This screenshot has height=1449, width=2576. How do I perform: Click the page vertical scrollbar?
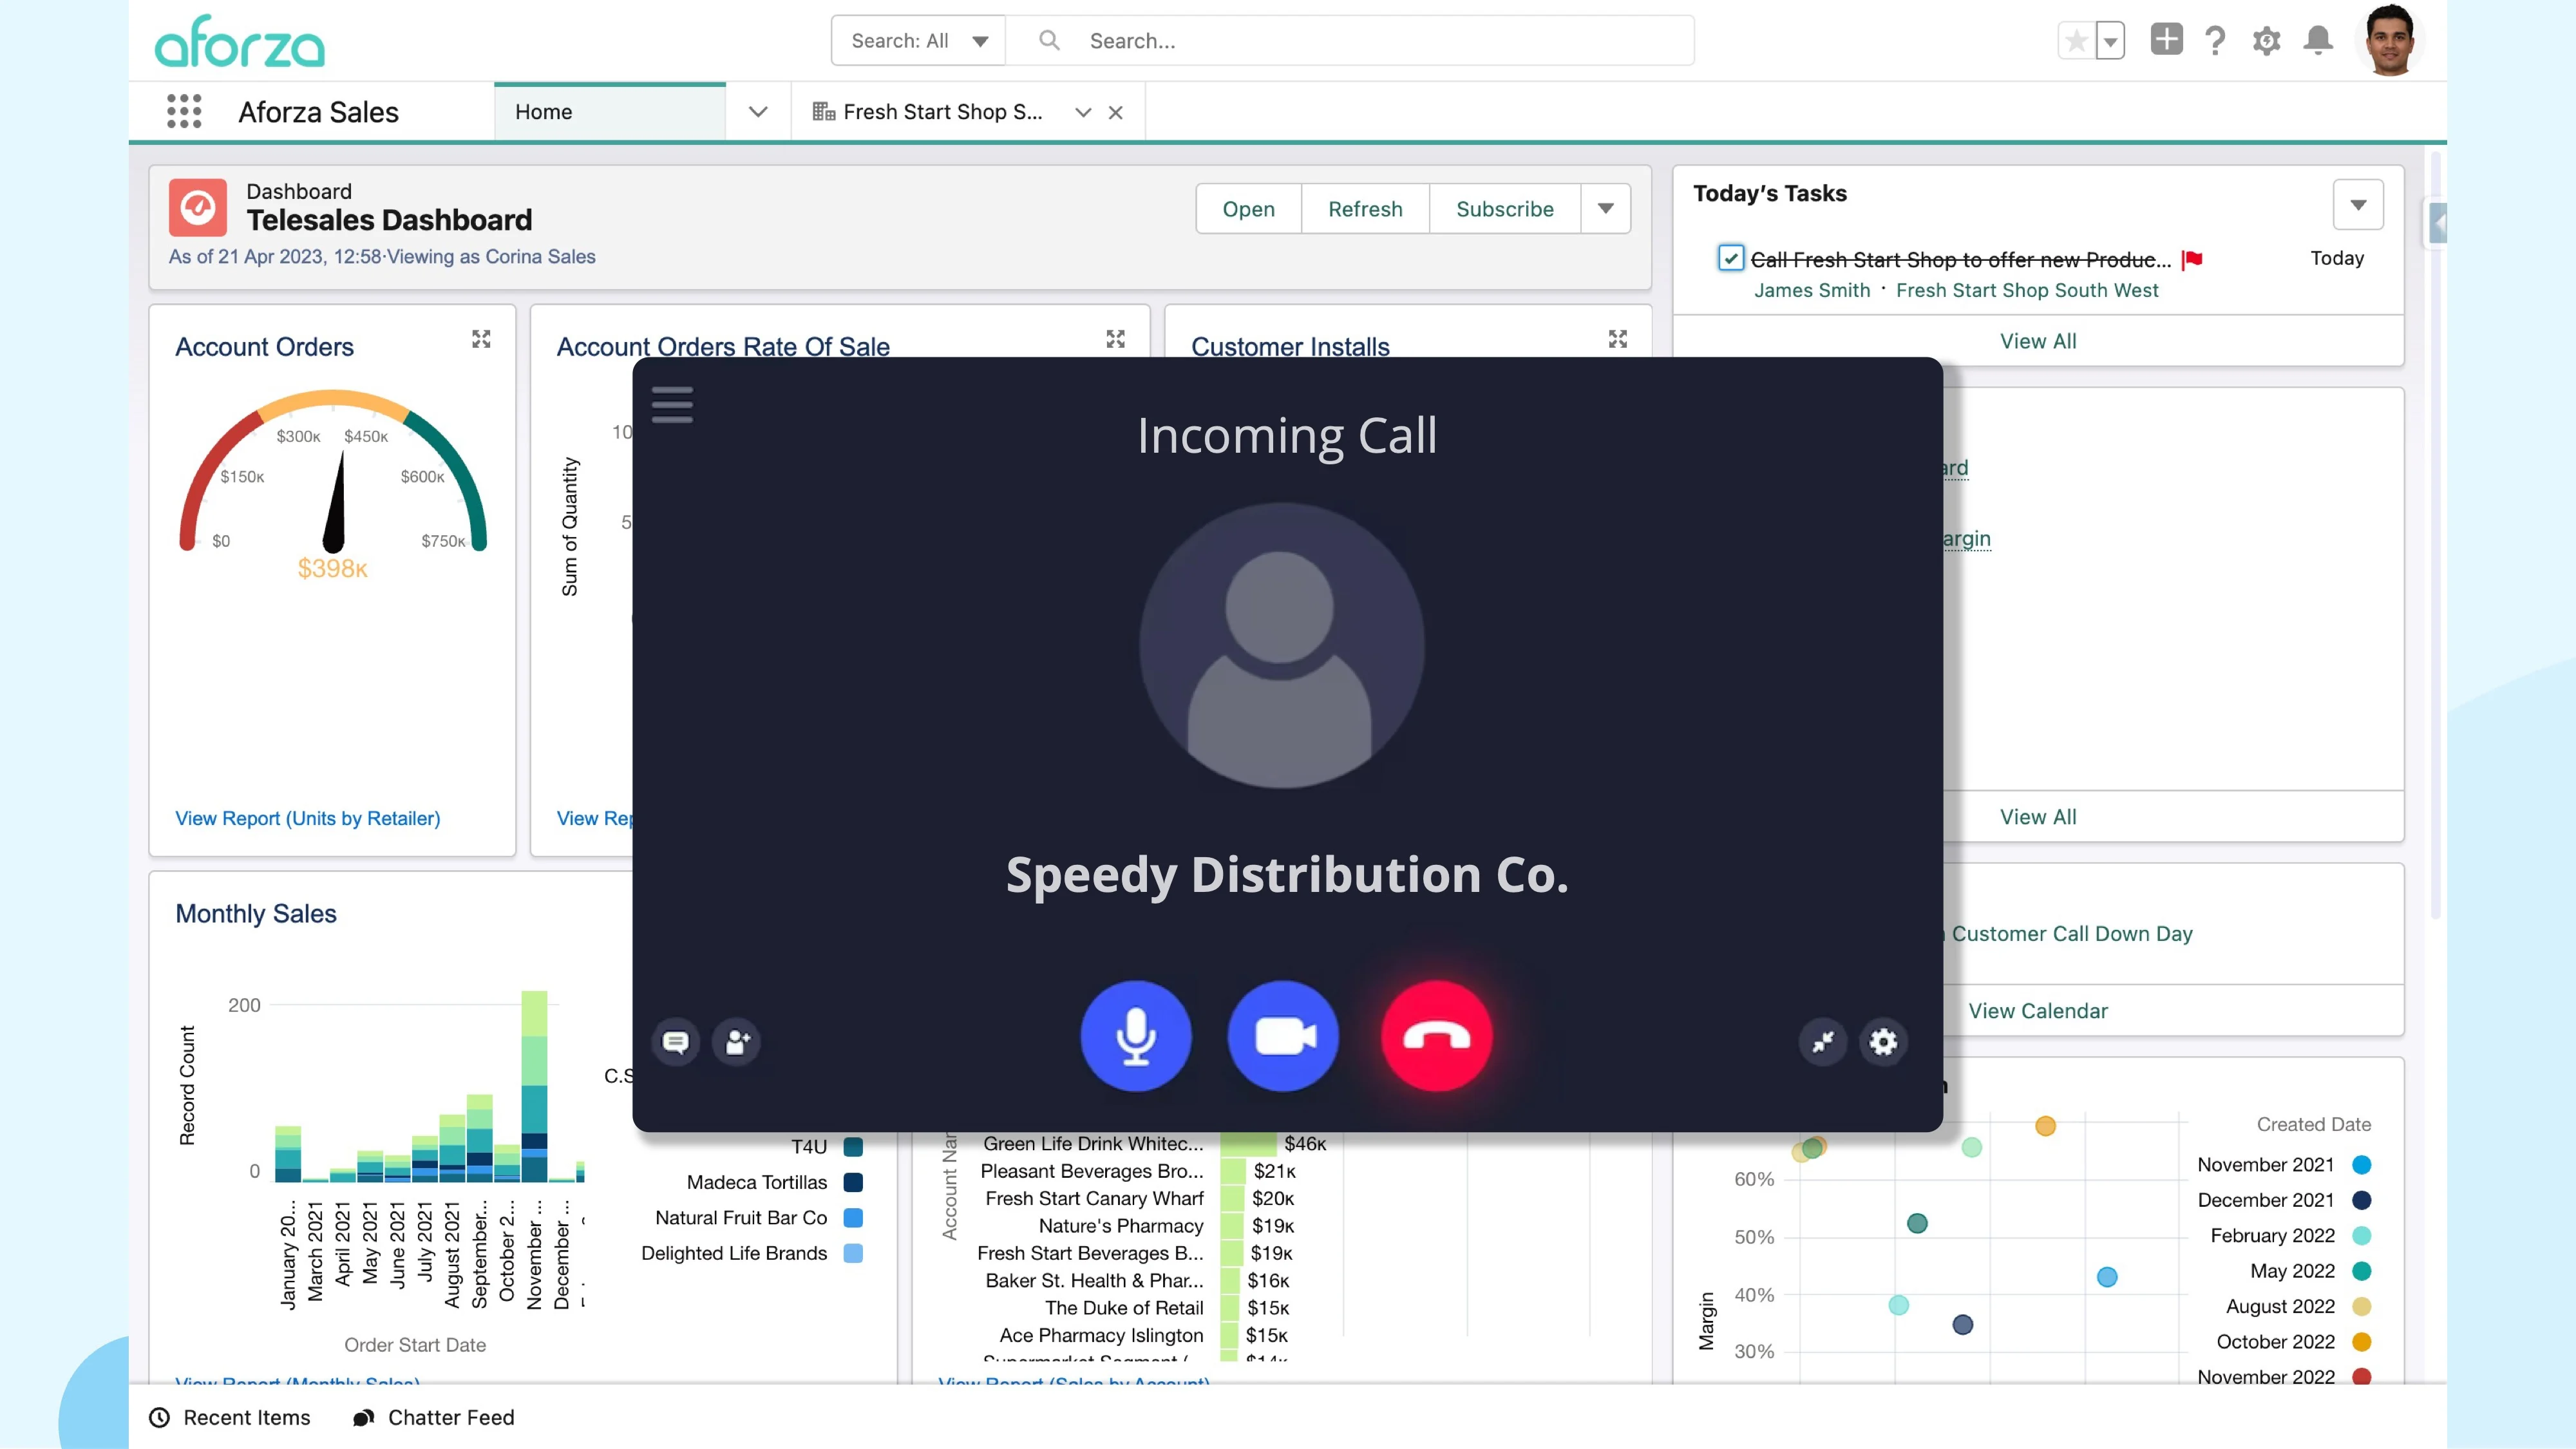coord(2436,535)
